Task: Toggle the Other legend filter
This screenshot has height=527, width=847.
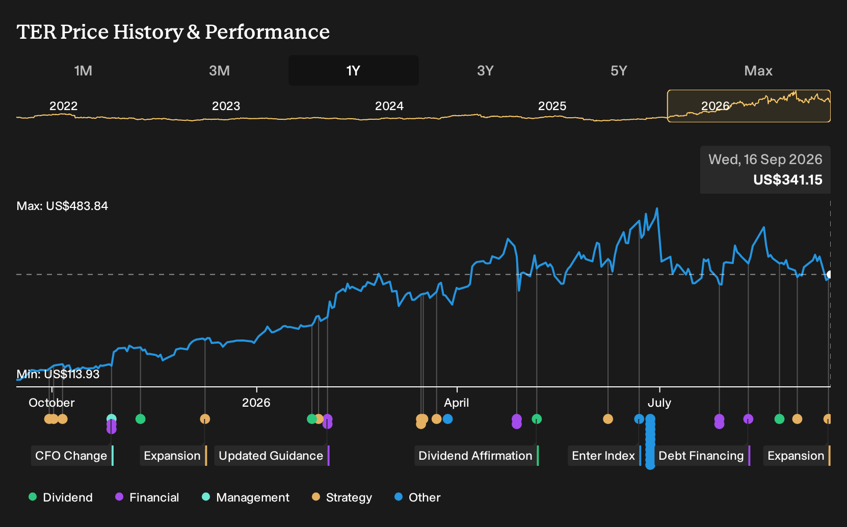Action: coord(417,497)
